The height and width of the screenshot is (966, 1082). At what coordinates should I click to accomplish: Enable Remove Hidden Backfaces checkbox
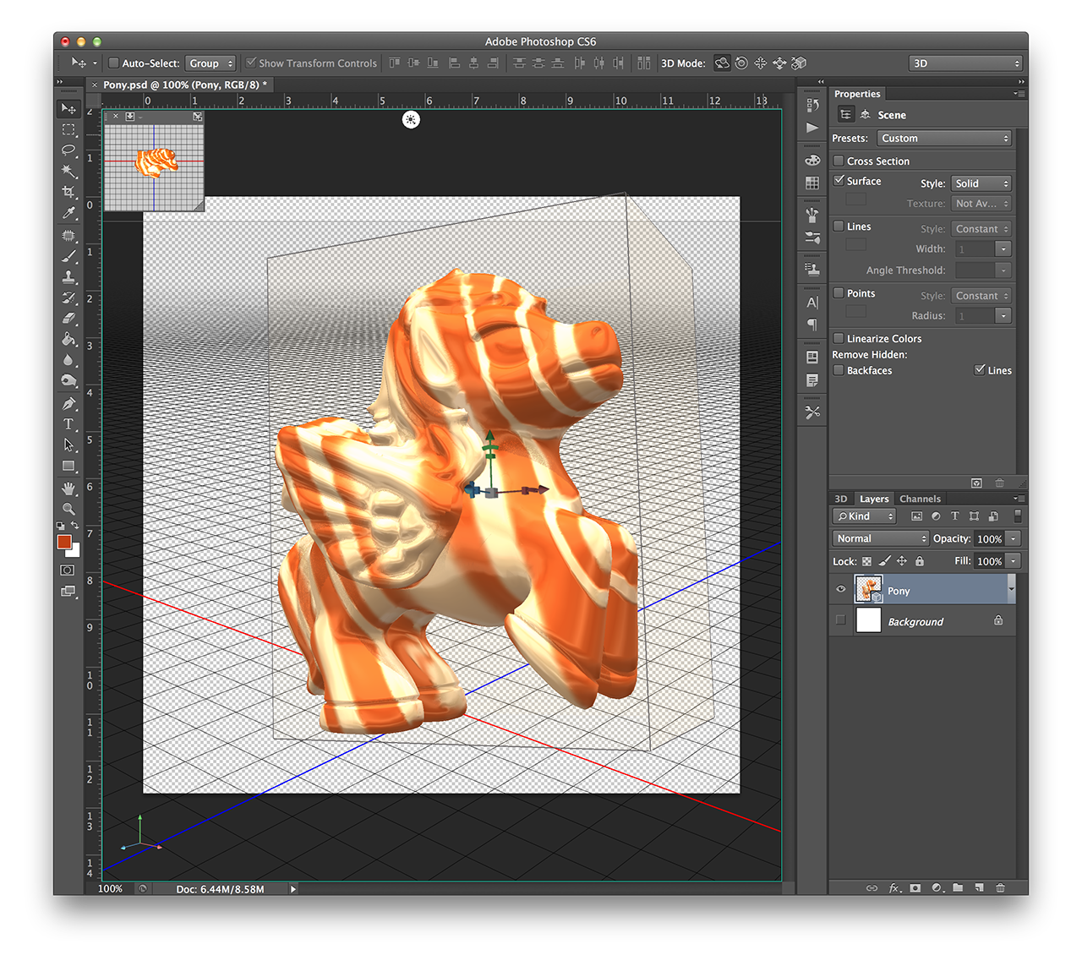(x=839, y=370)
